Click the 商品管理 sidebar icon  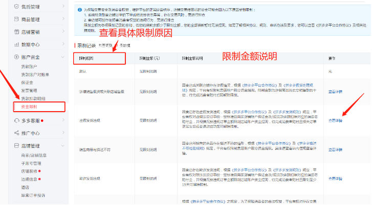(x=16, y=19)
